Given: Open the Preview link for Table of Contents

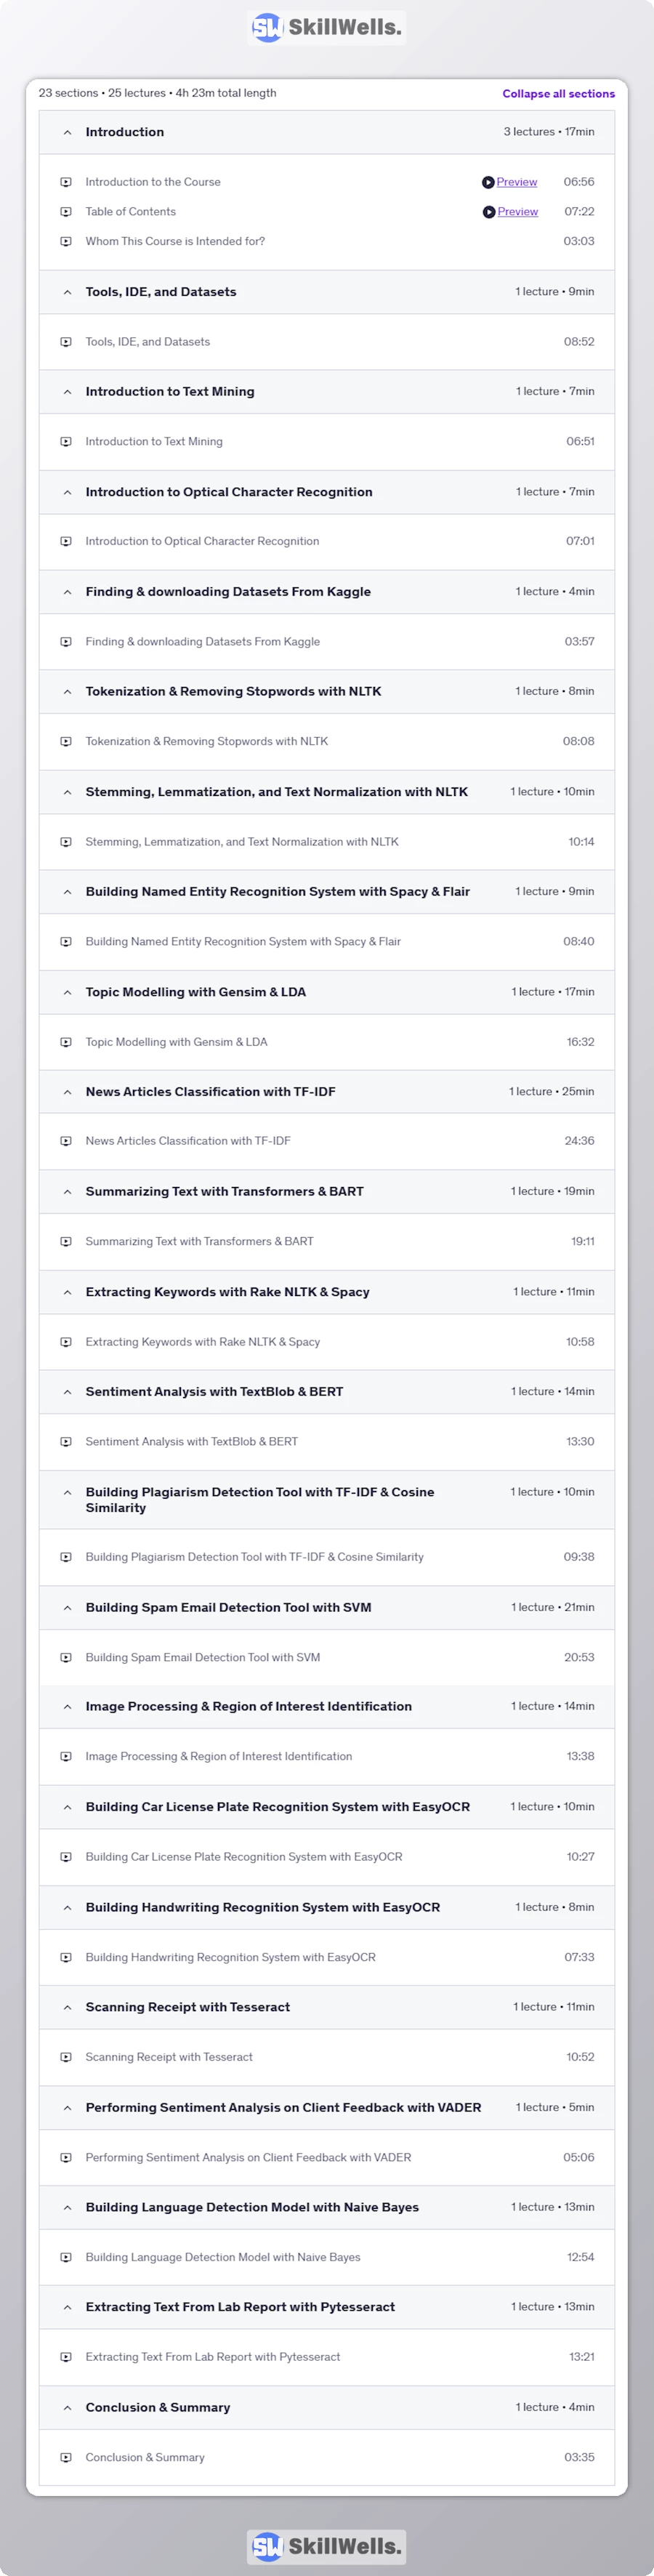Looking at the screenshot, I should (518, 212).
